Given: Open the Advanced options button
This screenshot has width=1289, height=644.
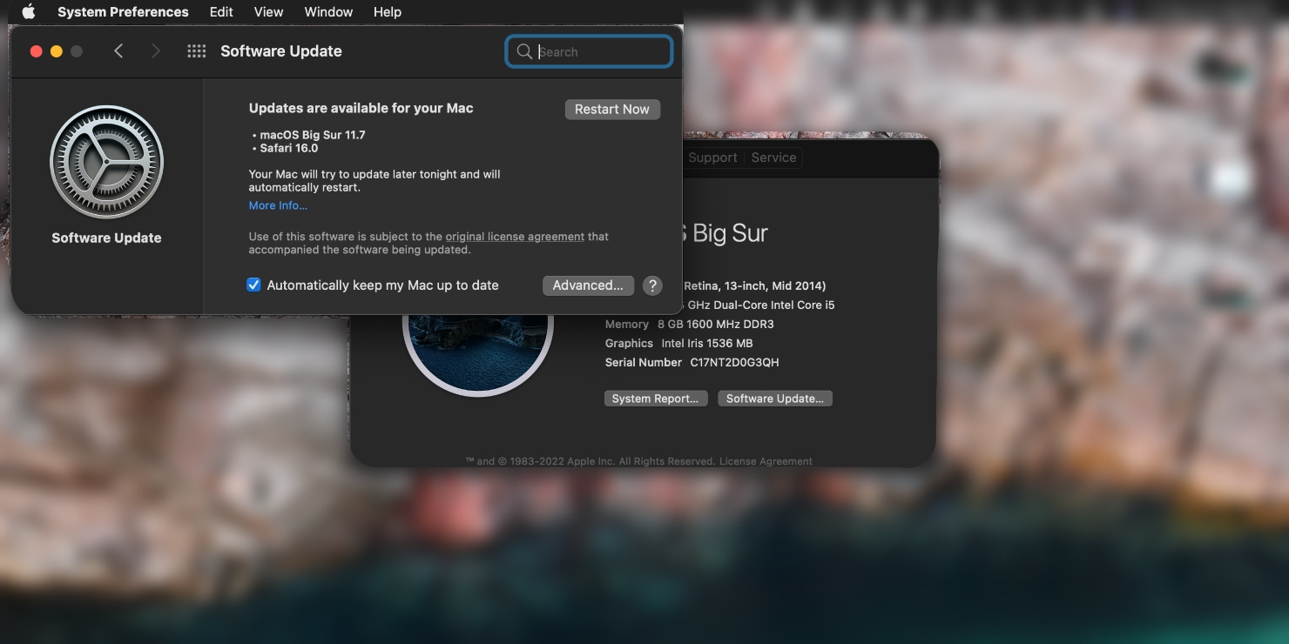Looking at the screenshot, I should 588,285.
